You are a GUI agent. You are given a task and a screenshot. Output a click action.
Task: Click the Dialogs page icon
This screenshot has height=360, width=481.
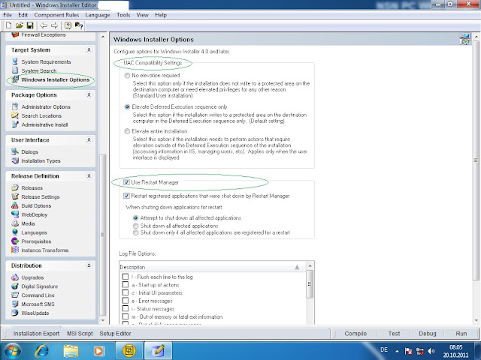pos(15,151)
